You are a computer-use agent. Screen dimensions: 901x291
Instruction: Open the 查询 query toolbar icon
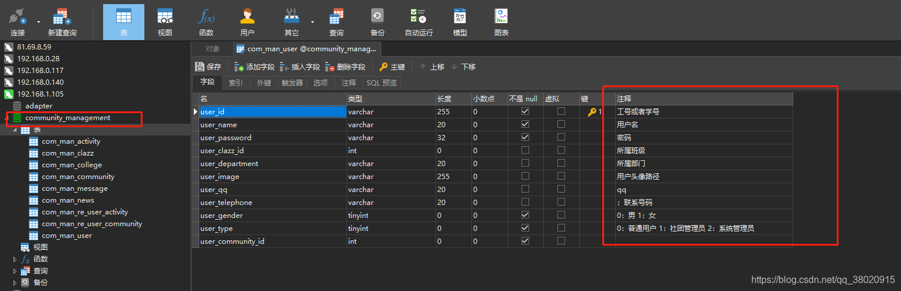pos(336,22)
